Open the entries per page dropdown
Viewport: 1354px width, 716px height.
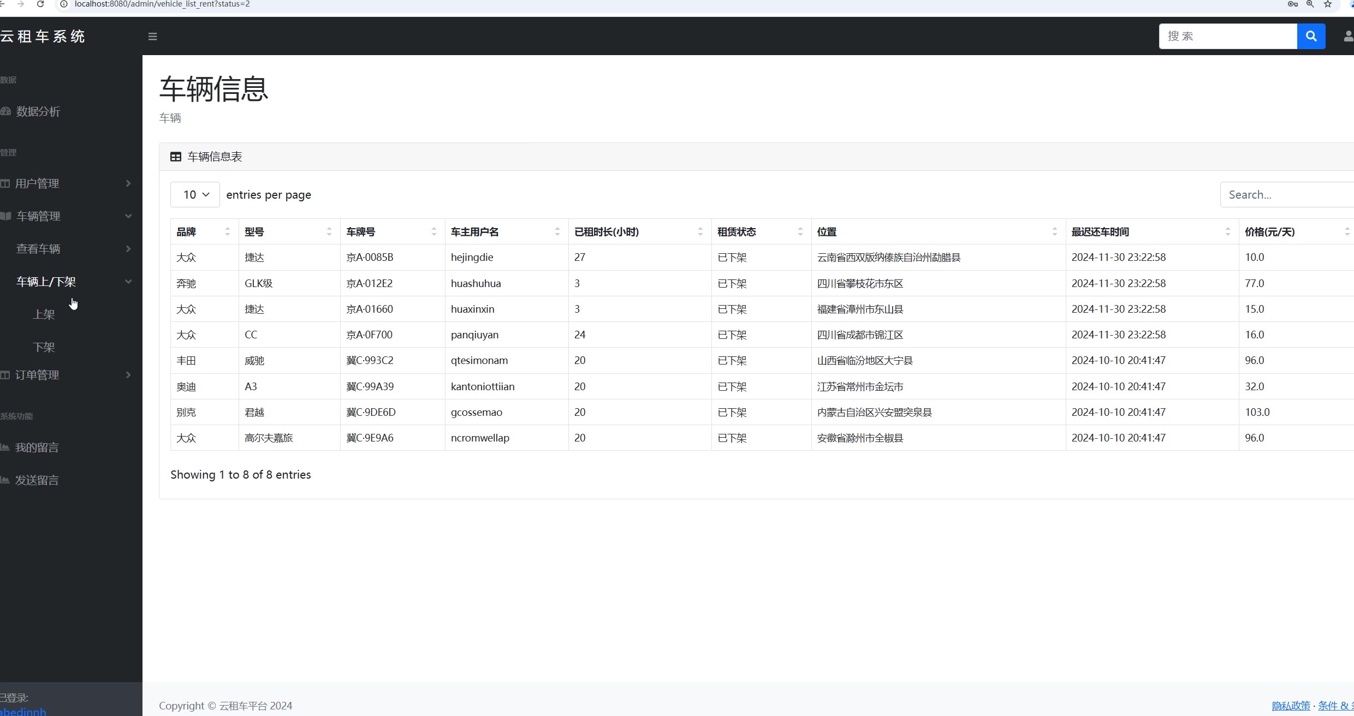(195, 195)
